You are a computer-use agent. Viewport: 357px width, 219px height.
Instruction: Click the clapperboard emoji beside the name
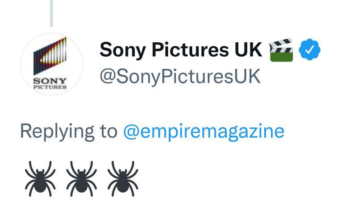click(281, 50)
